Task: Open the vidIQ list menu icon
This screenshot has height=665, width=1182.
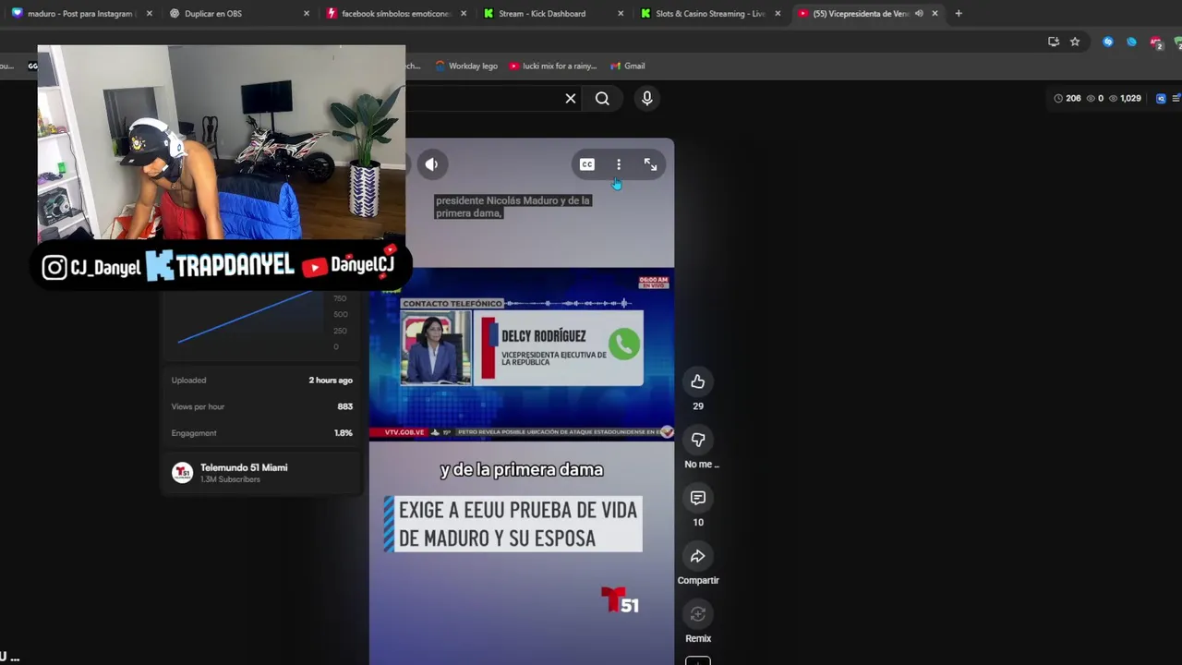Action: coord(1176,98)
